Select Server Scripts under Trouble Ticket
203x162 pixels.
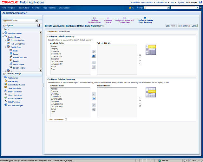18,65
